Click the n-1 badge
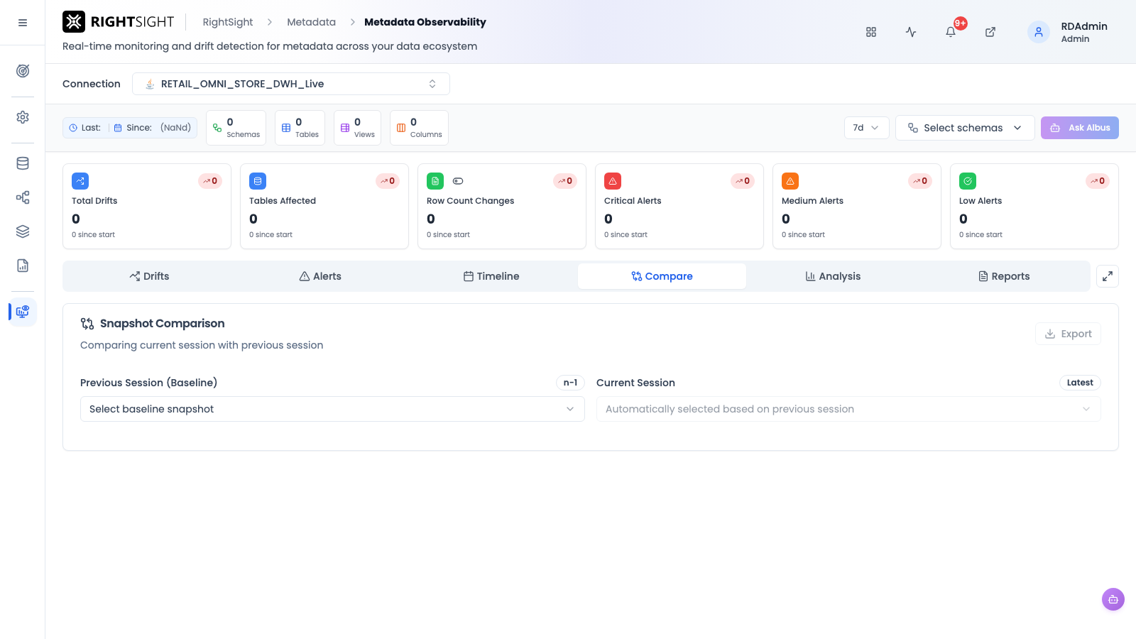 pos(570,383)
